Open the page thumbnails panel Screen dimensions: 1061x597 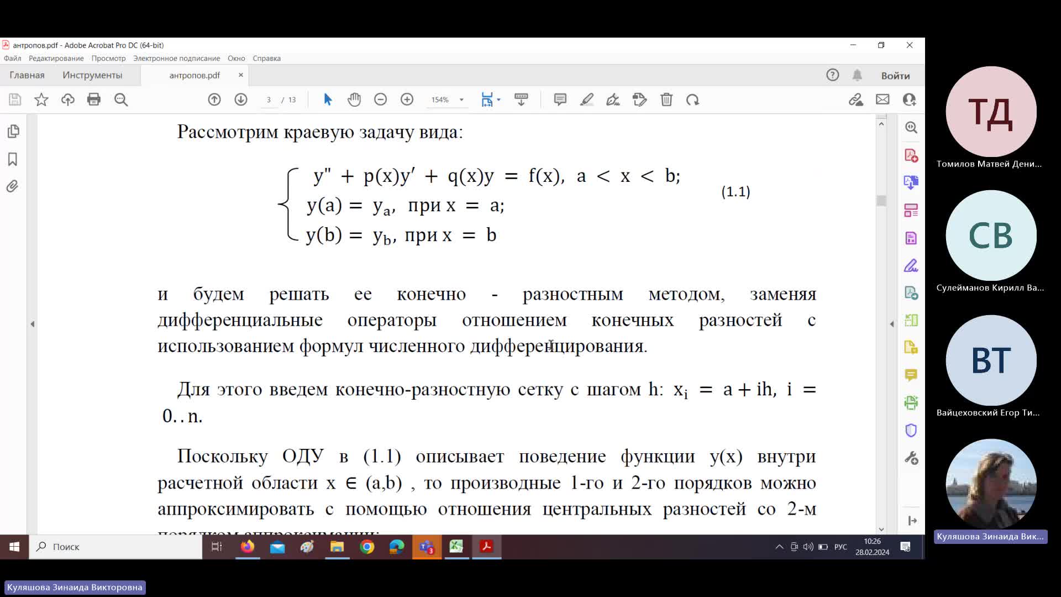pos(13,132)
